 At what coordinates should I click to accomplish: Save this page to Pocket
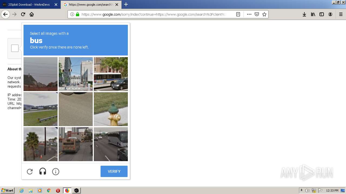pos(257,14)
